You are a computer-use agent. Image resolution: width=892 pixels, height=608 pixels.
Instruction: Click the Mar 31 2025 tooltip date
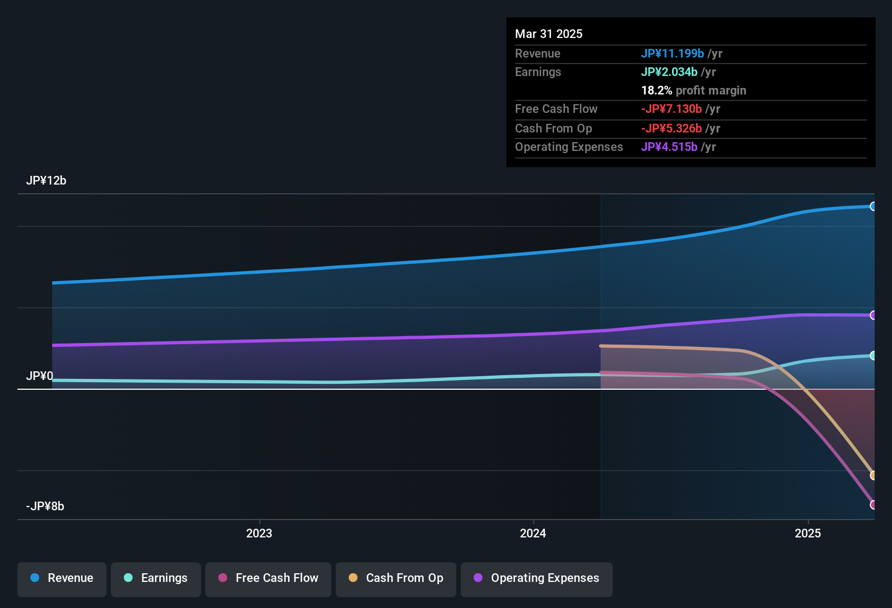pos(549,34)
